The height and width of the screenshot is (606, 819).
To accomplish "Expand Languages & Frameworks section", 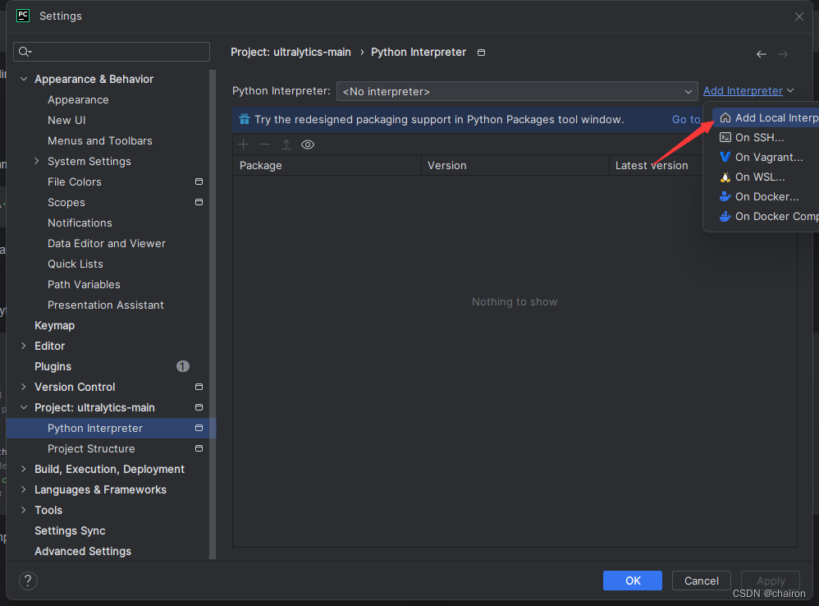I will click(24, 489).
